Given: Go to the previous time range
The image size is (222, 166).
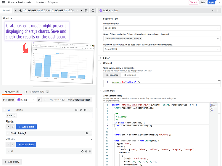Looking at the screenshot, I should point(16,10).
